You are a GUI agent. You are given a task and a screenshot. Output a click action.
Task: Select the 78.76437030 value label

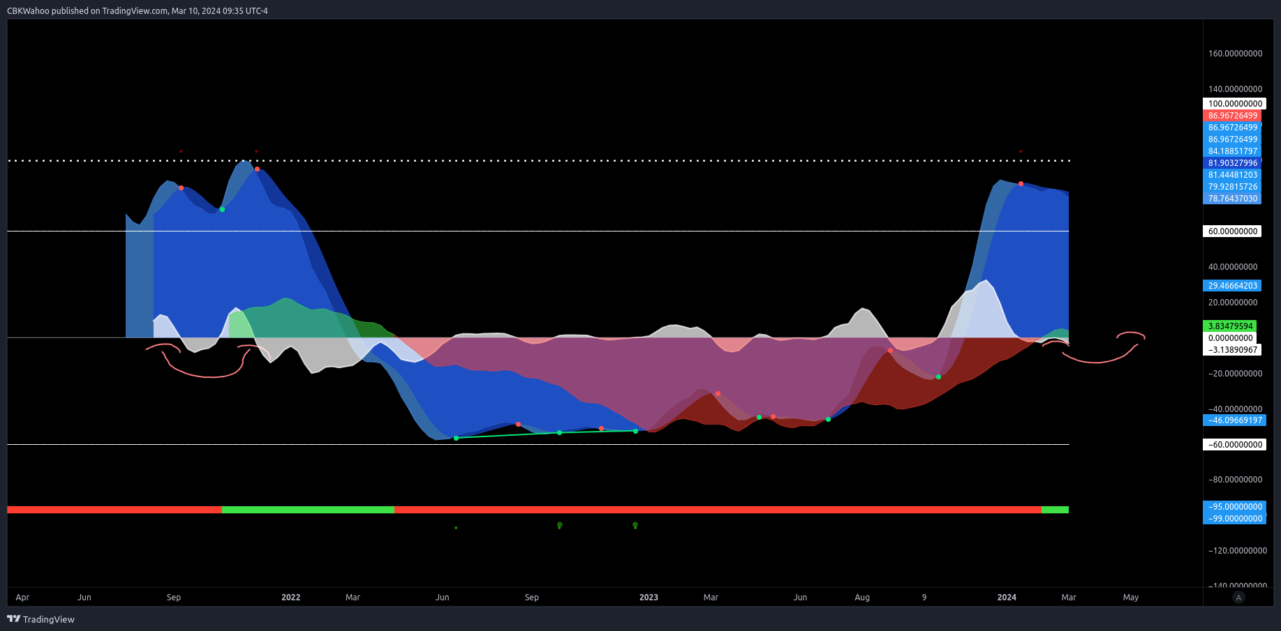pos(1232,199)
